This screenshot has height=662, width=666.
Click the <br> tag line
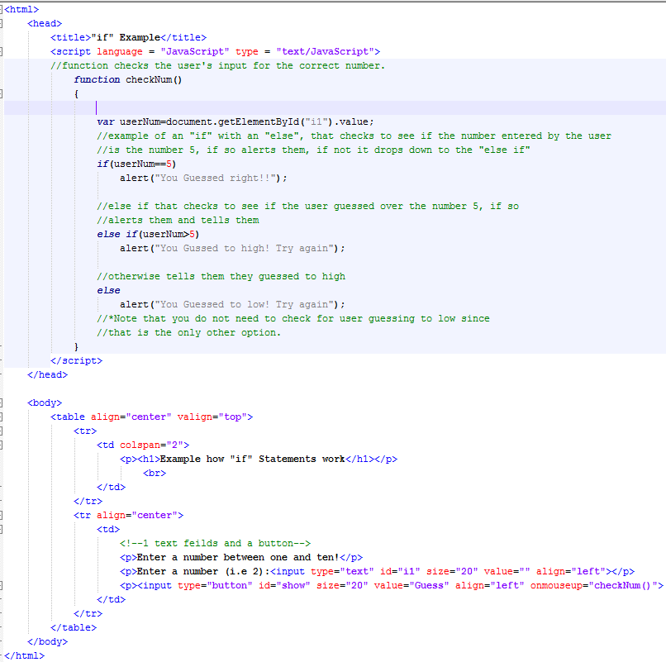click(155, 473)
